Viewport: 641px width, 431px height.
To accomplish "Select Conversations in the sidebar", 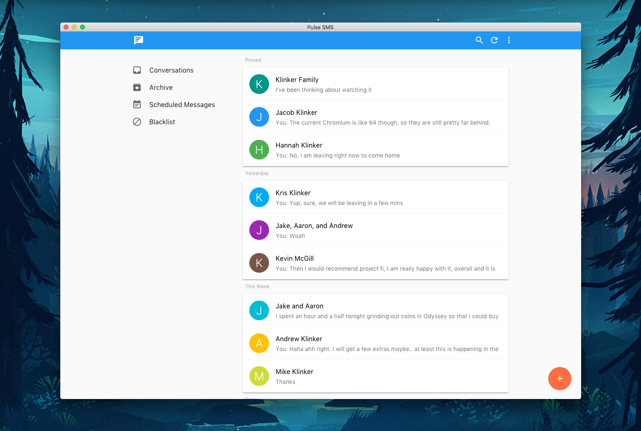I will [171, 70].
